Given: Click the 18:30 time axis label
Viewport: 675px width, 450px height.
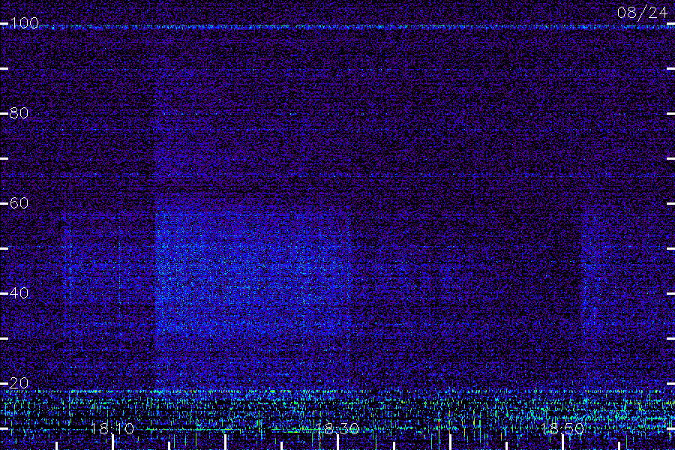Looking at the screenshot, I should click(337, 428).
